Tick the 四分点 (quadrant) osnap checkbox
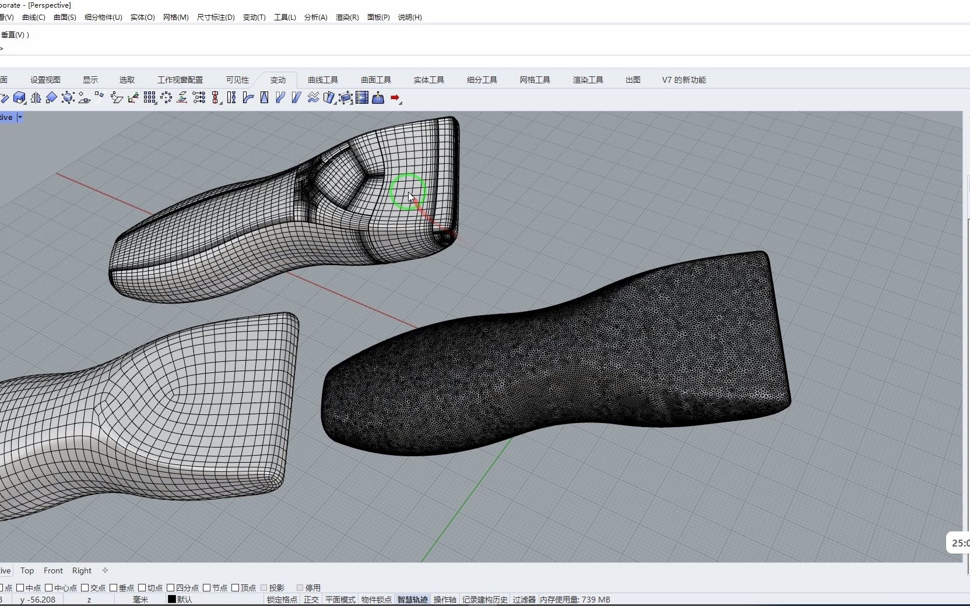This screenshot has height=606, width=970. pyautogui.click(x=171, y=587)
